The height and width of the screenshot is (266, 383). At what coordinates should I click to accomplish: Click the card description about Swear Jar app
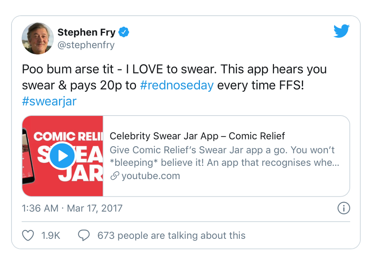click(x=224, y=156)
